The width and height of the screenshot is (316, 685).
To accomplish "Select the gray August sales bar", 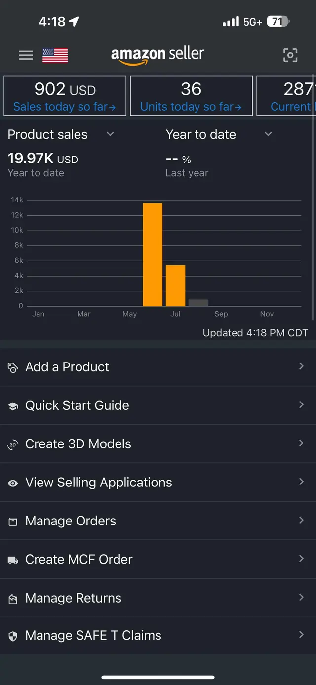I will click(198, 303).
